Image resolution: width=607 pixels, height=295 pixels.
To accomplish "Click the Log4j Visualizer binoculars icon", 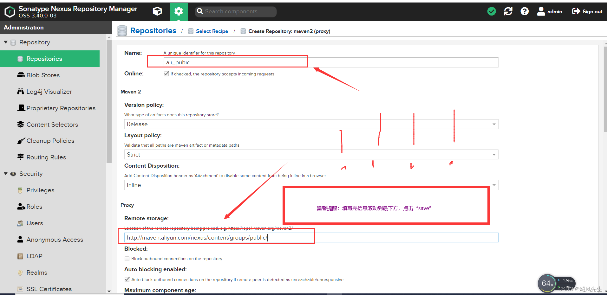I will tap(21, 92).
